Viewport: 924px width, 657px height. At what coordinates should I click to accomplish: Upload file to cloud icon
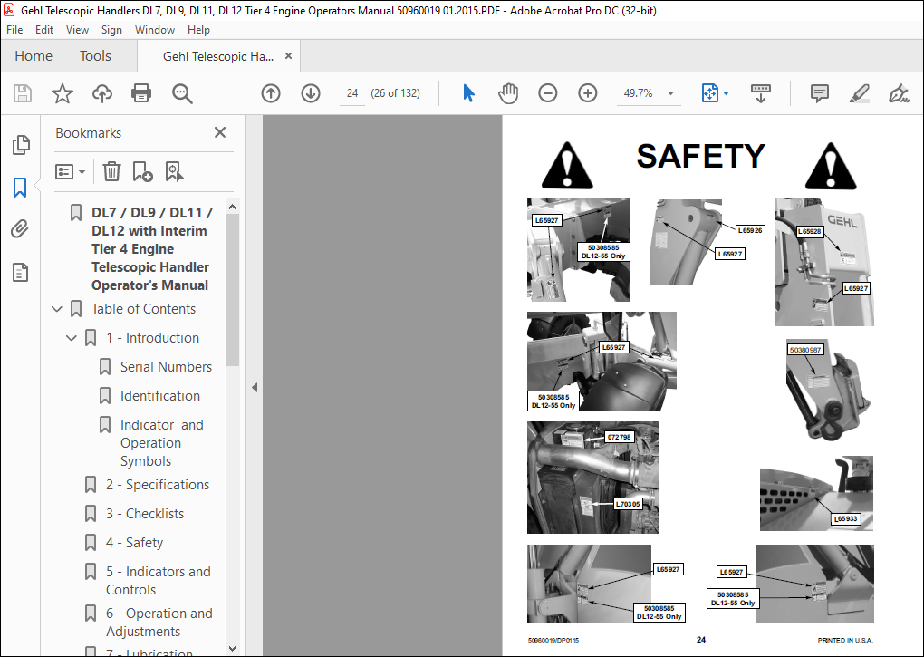pyautogui.click(x=102, y=93)
